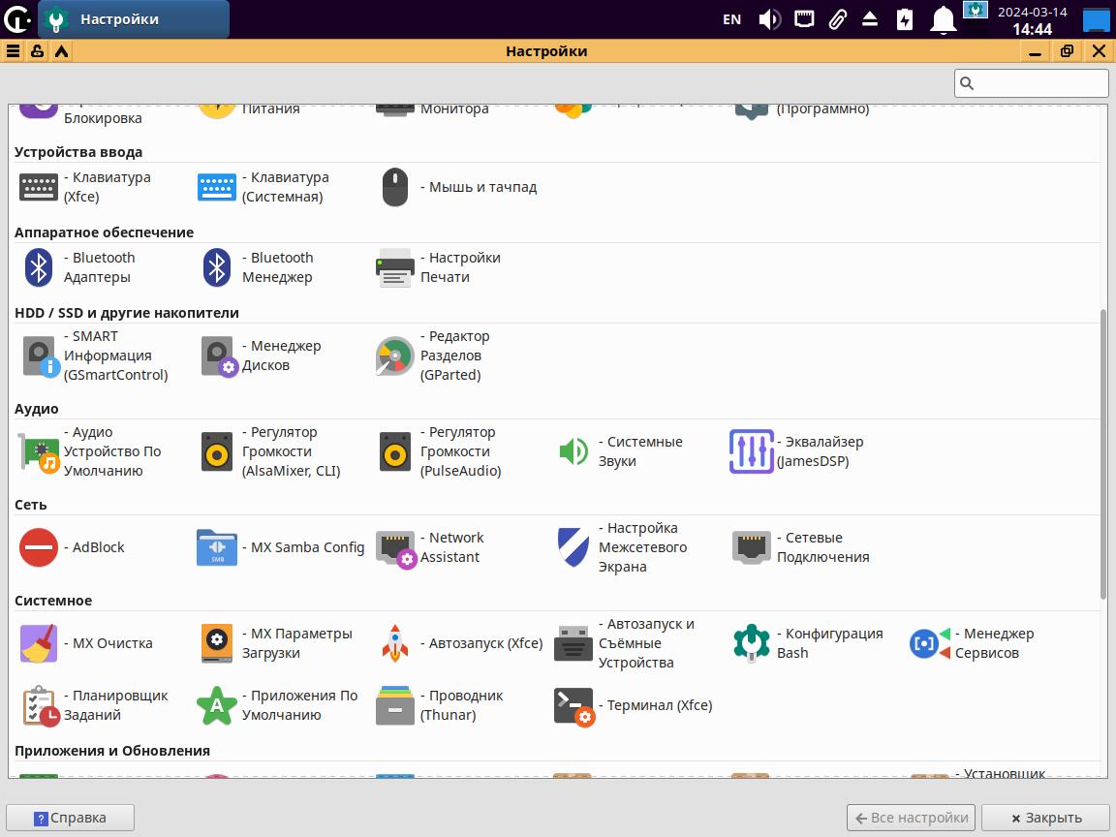The height and width of the screenshot is (837, 1116).
Task: Open the notification bell tray icon
Action: tap(943, 19)
